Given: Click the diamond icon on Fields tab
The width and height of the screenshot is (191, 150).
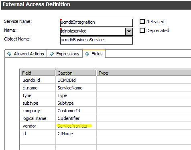Looking at the screenshot, I should pyautogui.click(x=87, y=54).
